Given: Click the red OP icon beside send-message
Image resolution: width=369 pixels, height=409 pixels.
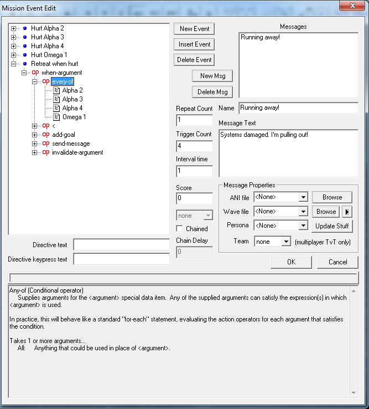Looking at the screenshot, I should click(45, 144).
